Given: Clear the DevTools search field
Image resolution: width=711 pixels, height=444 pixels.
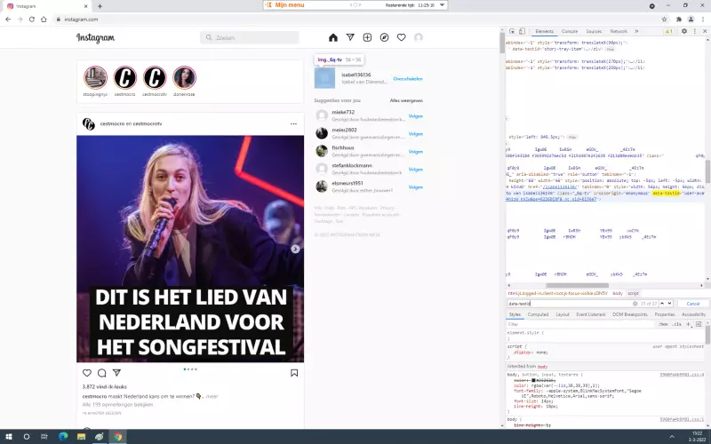Looking at the screenshot, I should (x=635, y=304).
